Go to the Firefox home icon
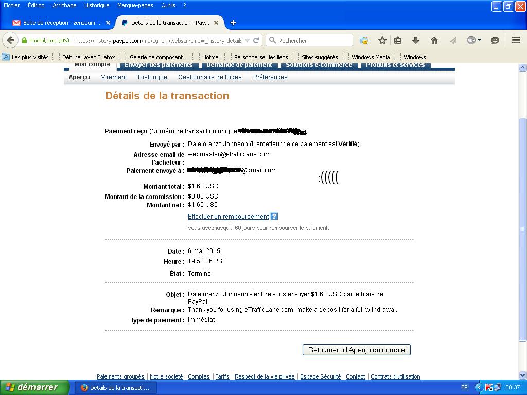The height and width of the screenshot is (395, 527). pos(434,40)
